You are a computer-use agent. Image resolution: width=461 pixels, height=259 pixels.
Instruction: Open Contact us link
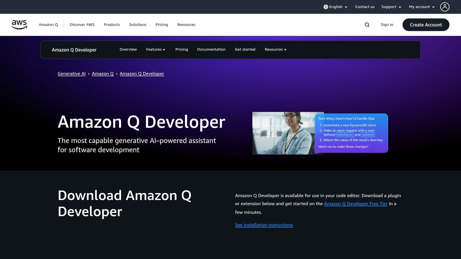coord(365,7)
